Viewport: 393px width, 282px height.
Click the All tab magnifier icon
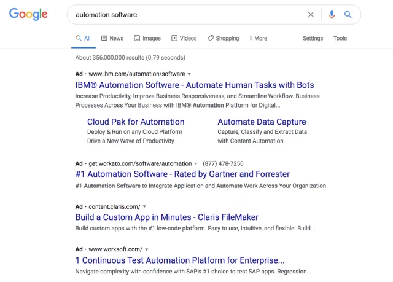[x=79, y=38]
